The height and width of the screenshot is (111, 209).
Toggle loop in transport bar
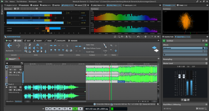pyautogui.click(x=65, y=109)
